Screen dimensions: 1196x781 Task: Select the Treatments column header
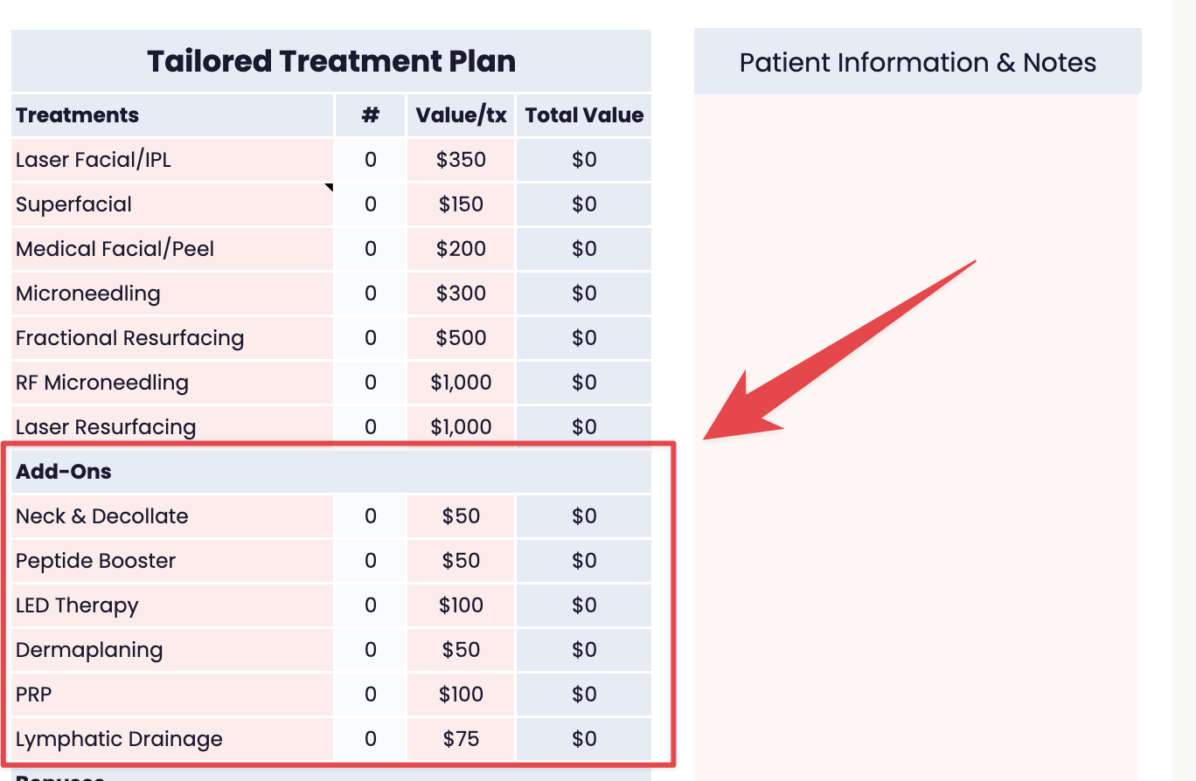172,115
